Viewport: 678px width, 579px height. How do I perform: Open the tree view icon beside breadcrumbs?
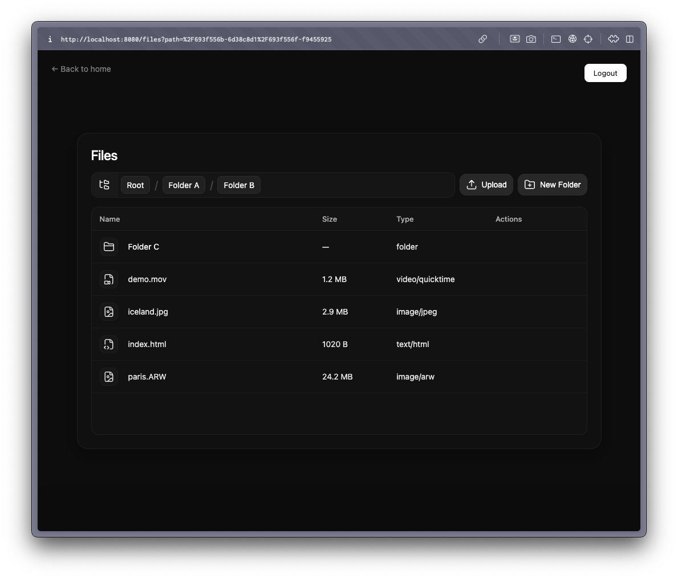[x=104, y=185]
